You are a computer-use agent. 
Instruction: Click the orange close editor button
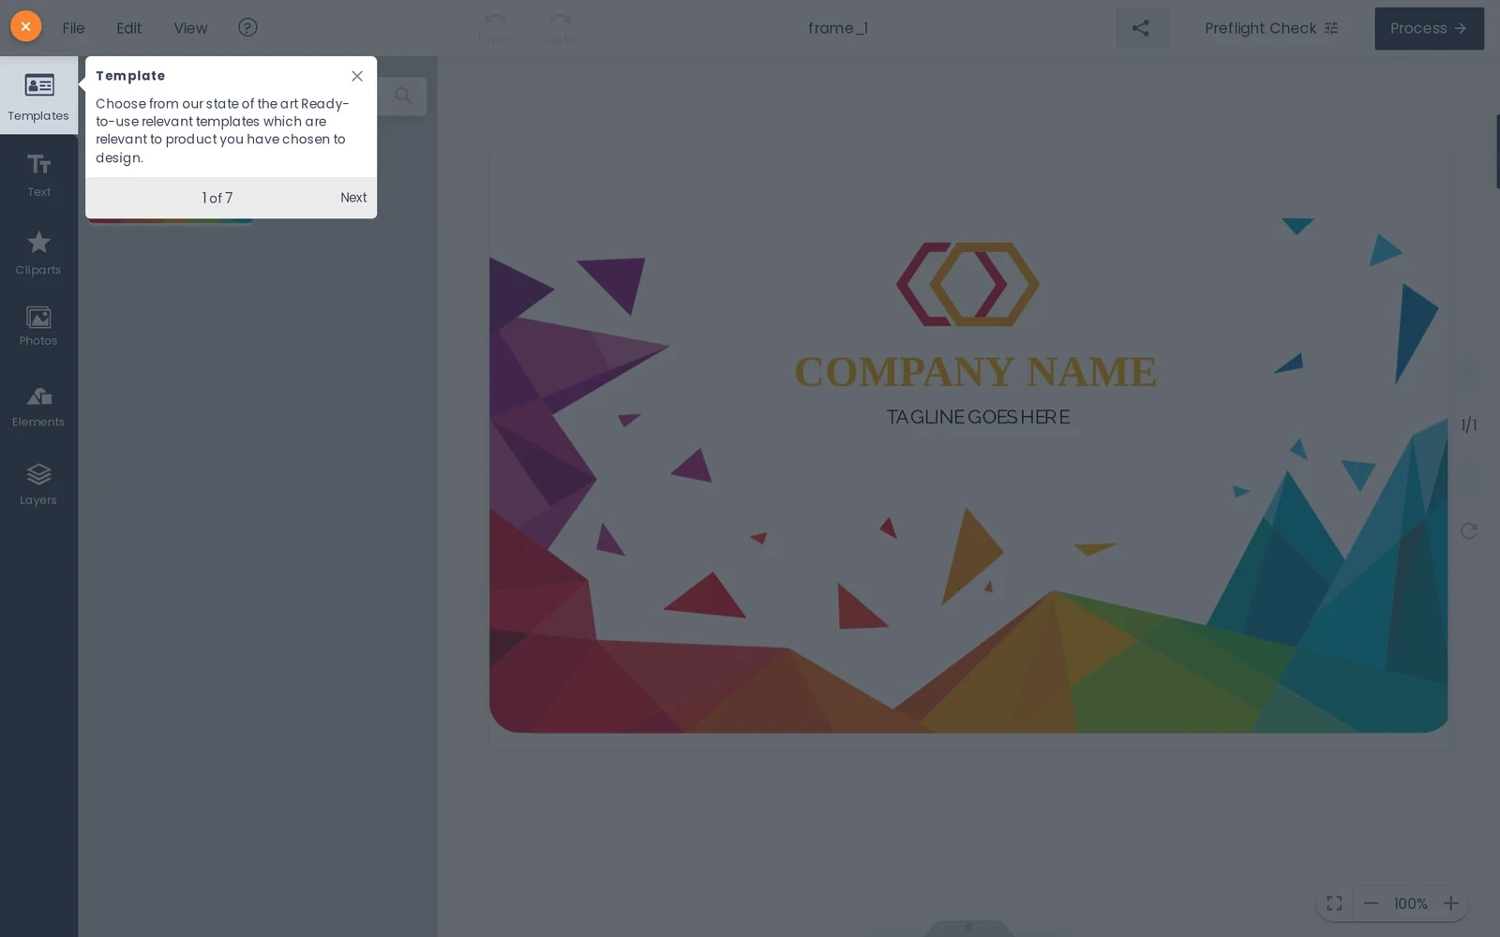(25, 26)
